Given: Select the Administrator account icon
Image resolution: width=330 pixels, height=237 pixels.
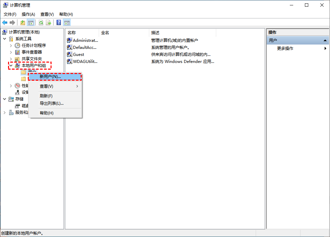Looking at the screenshot, I should 70,40.
